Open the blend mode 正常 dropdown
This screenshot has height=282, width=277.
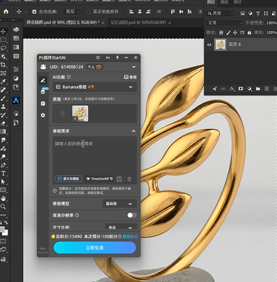point(224,23)
